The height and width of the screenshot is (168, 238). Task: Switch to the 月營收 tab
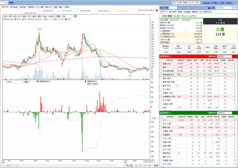pyautogui.click(x=67, y=7)
